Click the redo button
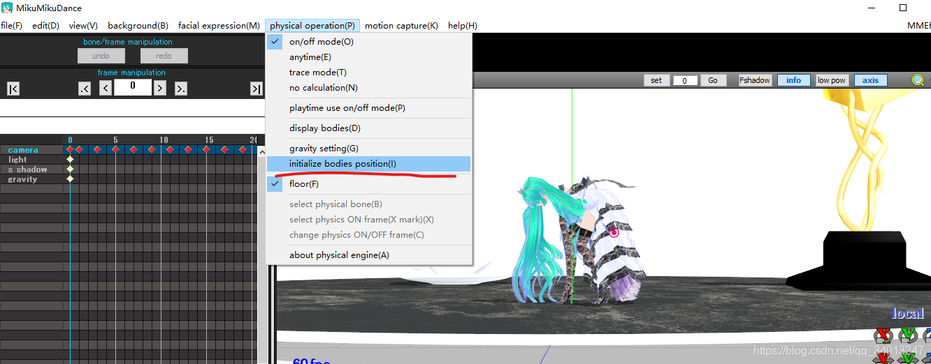This screenshot has height=364, width=931. point(164,56)
